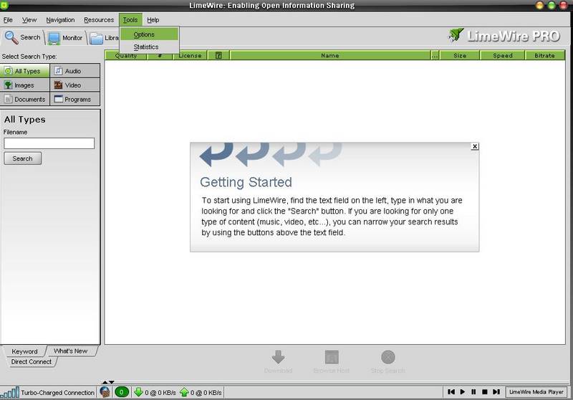
Task: Switch to the Direct Connect tab
Action: [x=31, y=361]
